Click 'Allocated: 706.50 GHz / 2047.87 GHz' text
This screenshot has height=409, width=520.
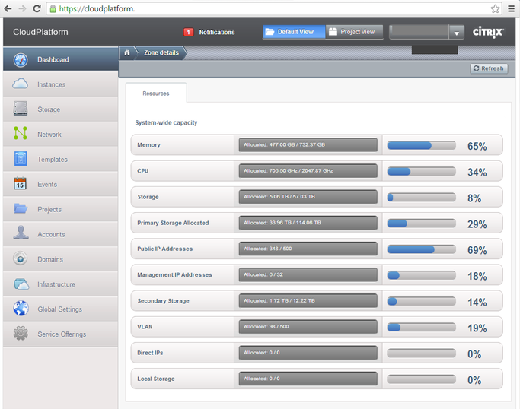(x=289, y=170)
